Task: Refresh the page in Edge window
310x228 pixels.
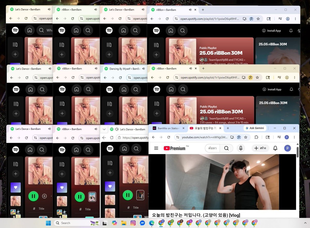Action: pos(112,138)
